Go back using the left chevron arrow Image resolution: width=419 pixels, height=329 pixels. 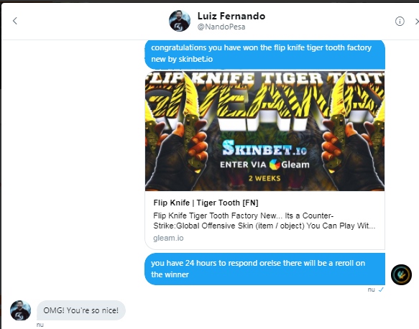tap(15, 21)
